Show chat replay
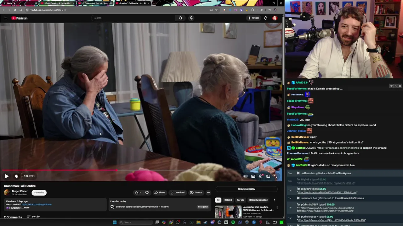 coord(247,189)
